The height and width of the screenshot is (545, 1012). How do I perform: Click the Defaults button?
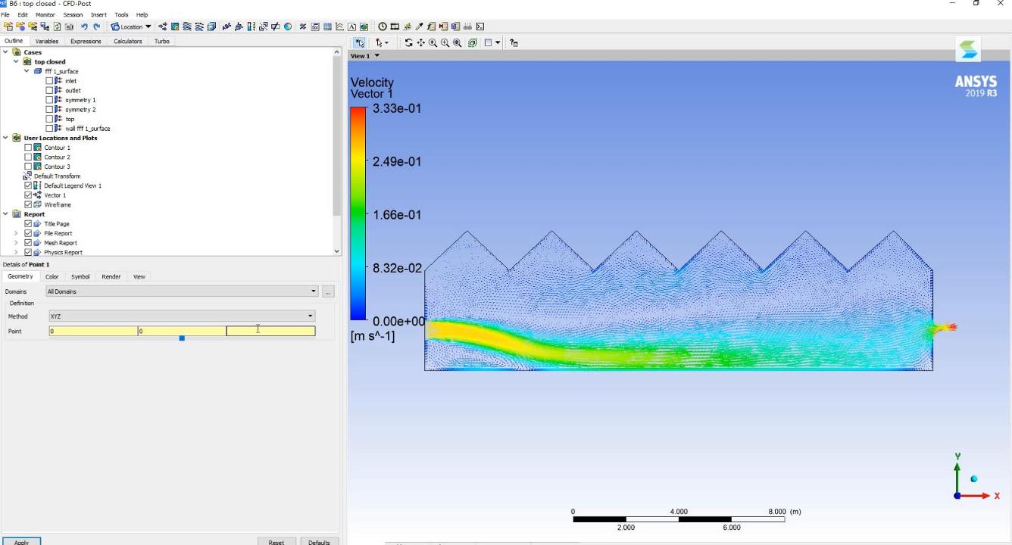coord(319,541)
